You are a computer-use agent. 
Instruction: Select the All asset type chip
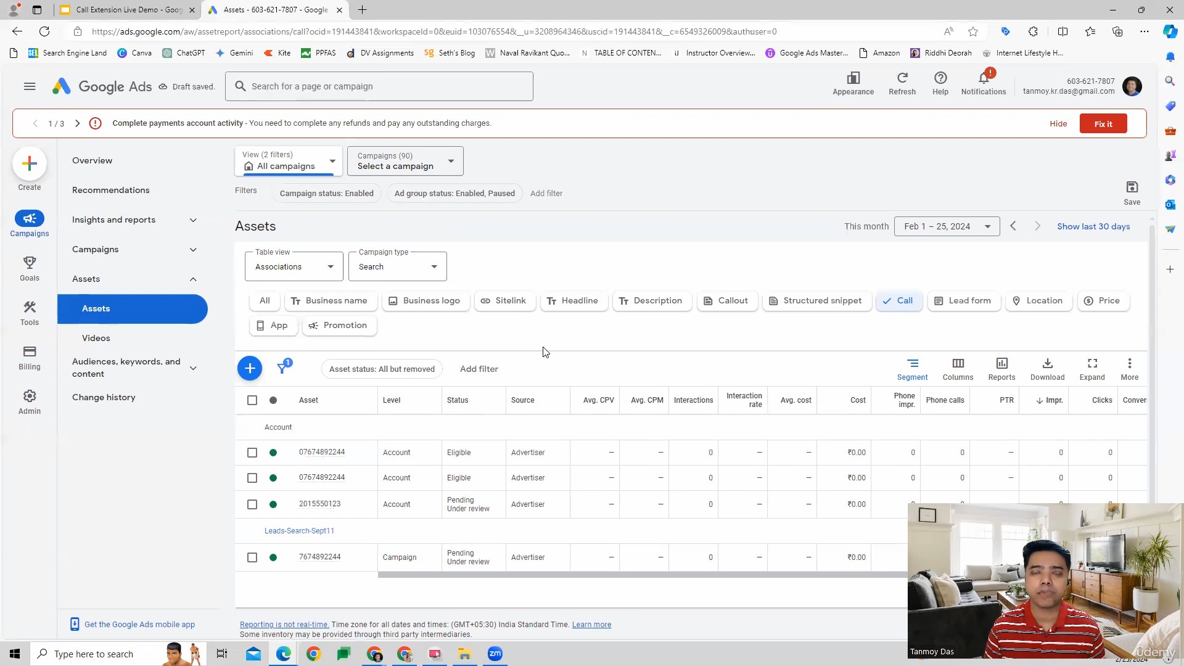coord(265,301)
